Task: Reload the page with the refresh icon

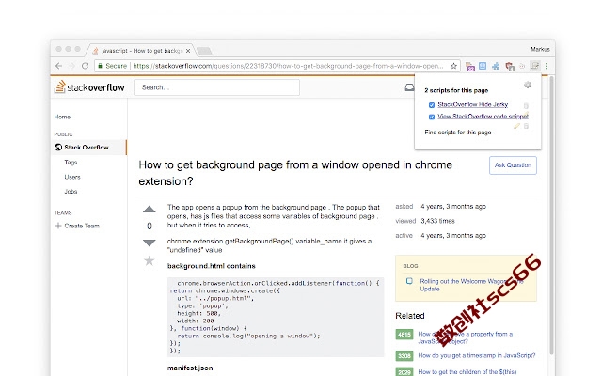Action: pos(85,66)
